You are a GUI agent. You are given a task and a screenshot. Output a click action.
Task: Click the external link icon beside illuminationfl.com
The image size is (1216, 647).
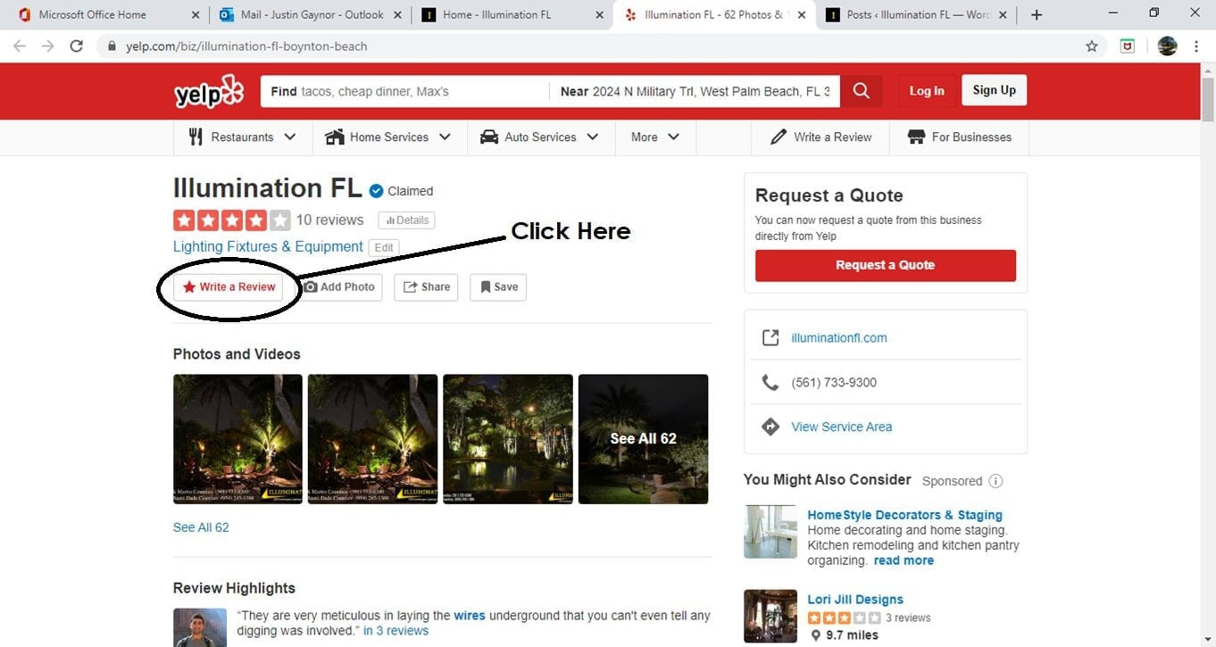tap(770, 338)
